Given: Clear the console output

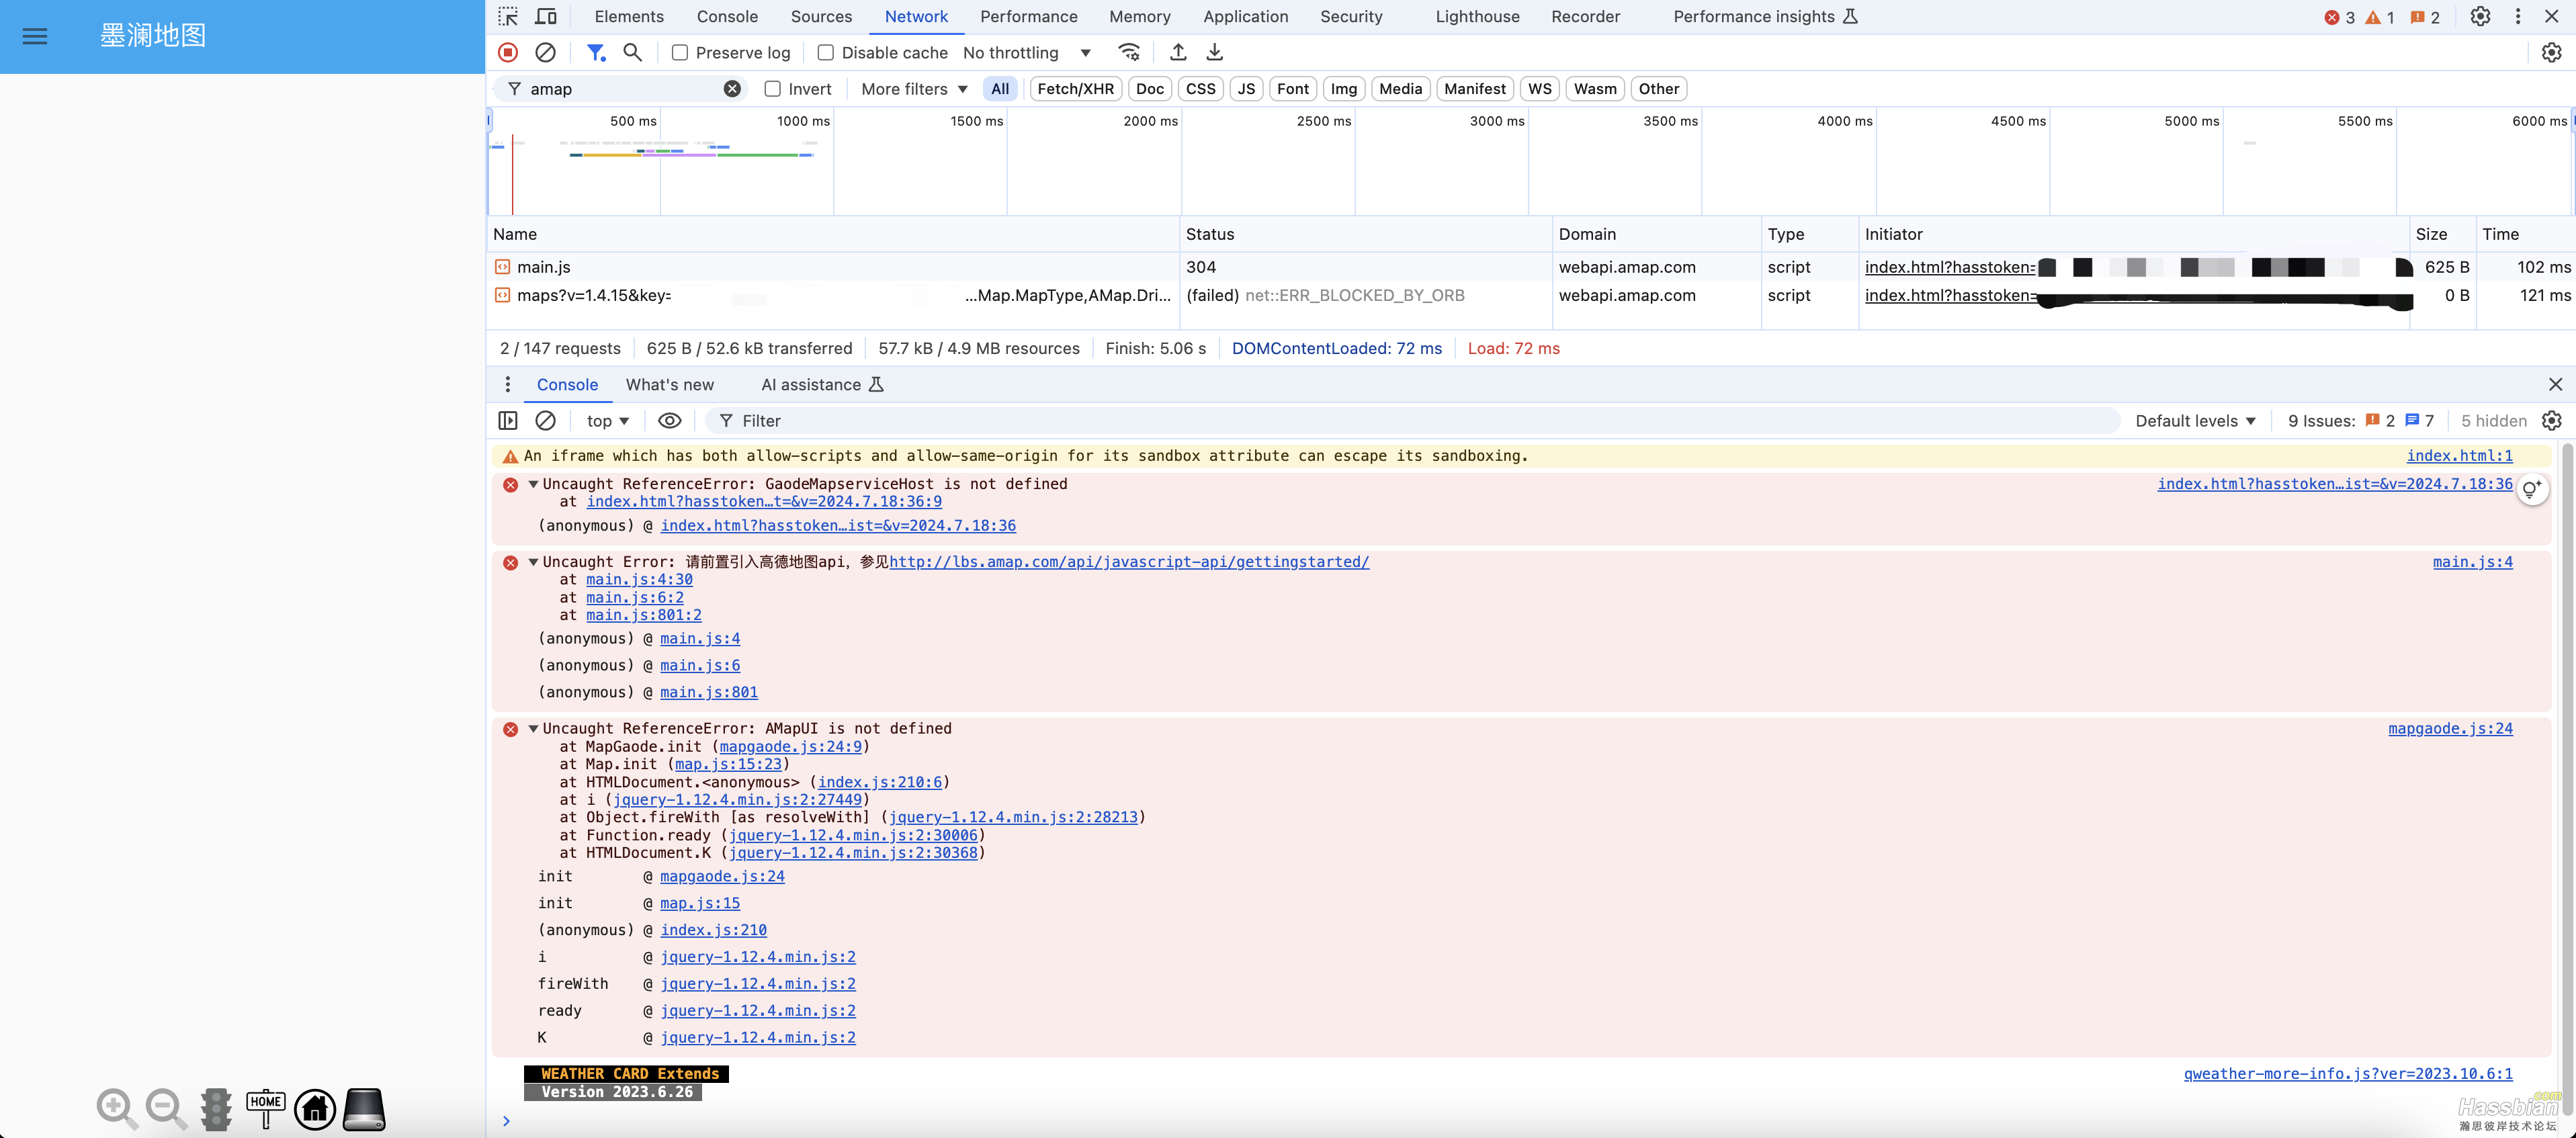Looking at the screenshot, I should coord(545,421).
